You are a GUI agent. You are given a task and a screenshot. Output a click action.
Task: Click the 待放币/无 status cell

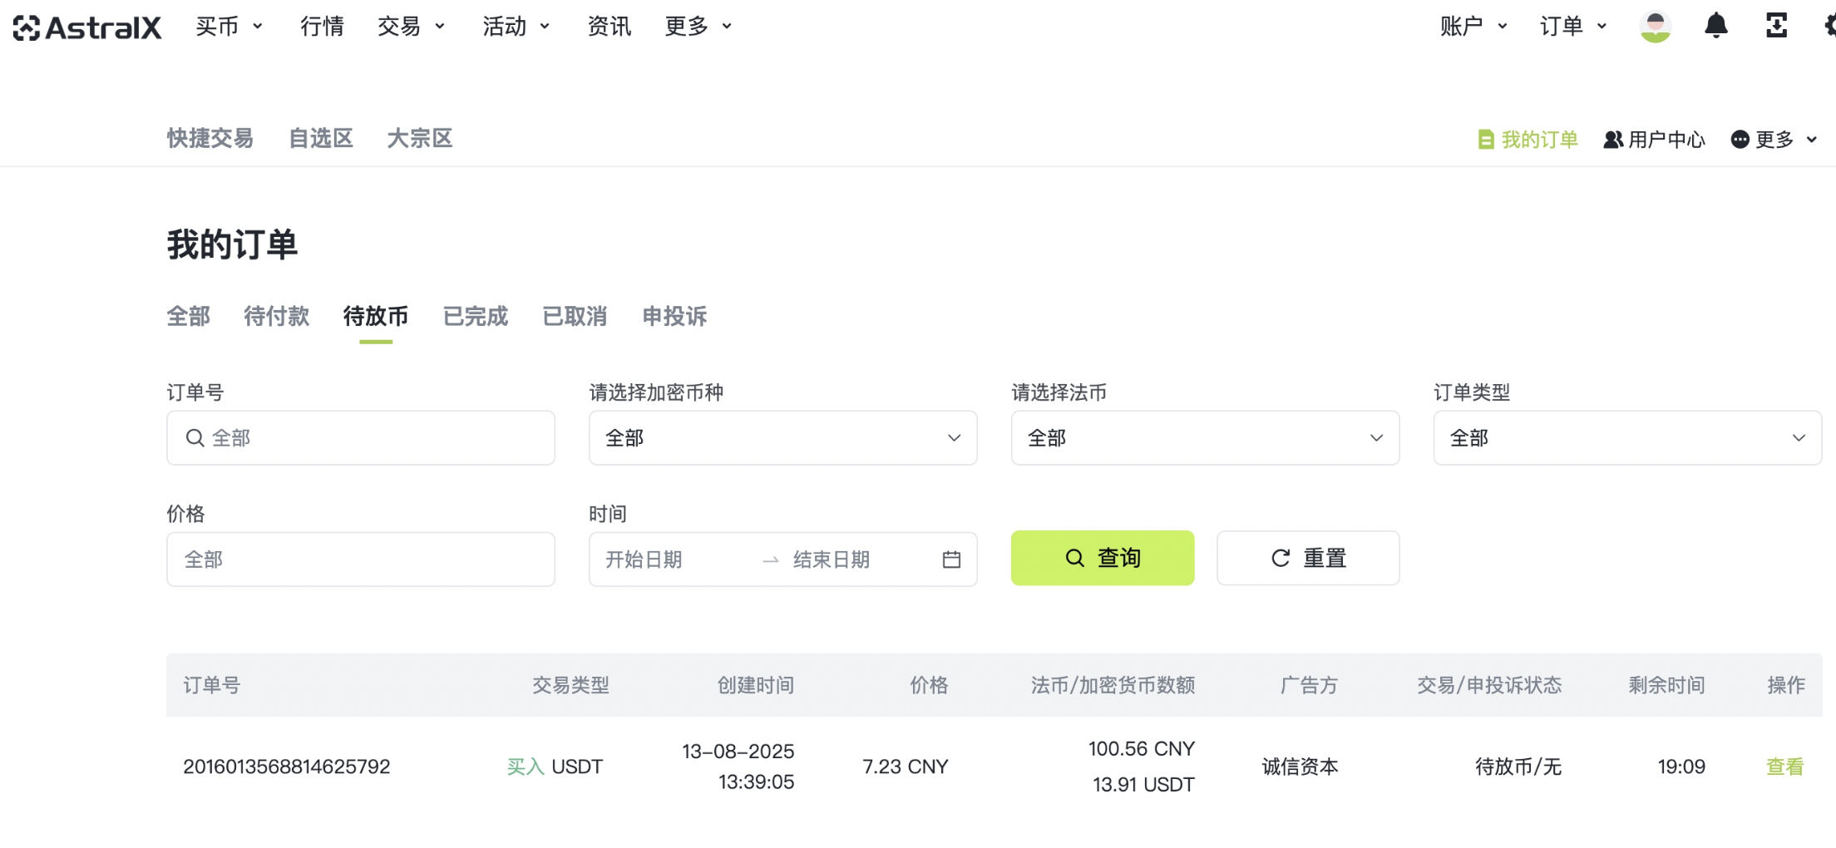(1518, 767)
